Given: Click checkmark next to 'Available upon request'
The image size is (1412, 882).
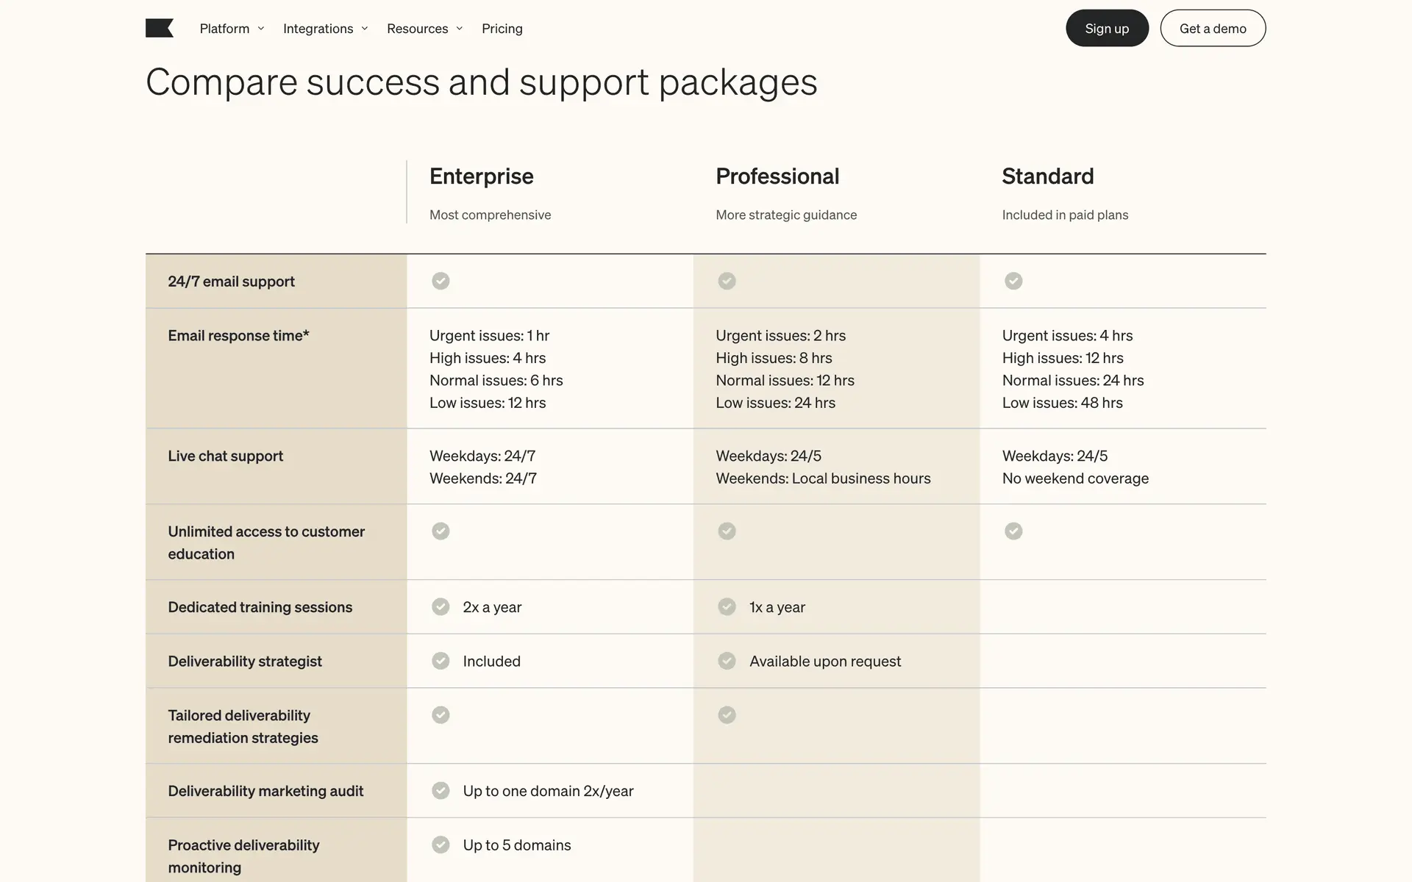Looking at the screenshot, I should pyautogui.click(x=727, y=661).
